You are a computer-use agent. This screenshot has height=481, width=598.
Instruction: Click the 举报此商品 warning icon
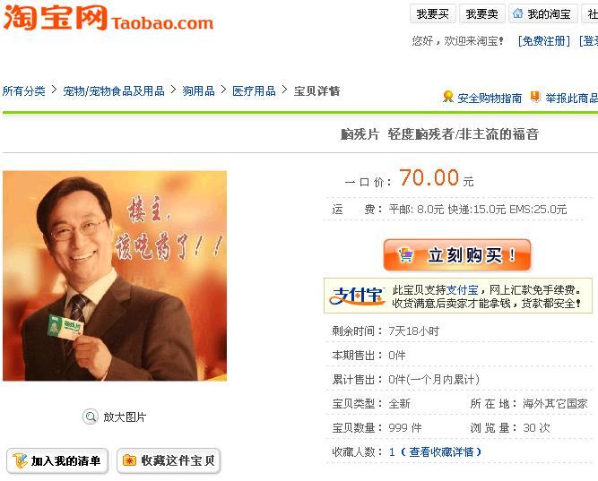(x=535, y=97)
